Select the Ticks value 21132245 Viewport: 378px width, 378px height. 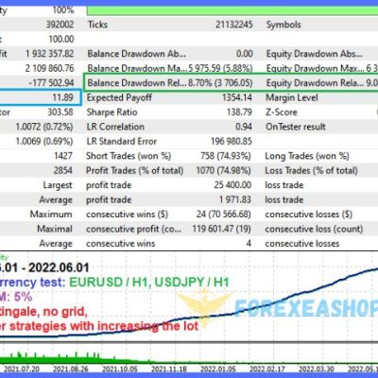tap(234, 25)
